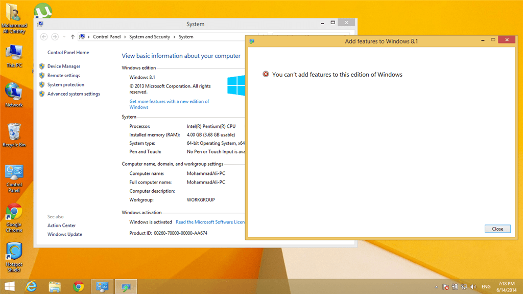Open File Explorer from the taskbar
The width and height of the screenshot is (523, 294).
[x=55, y=287]
